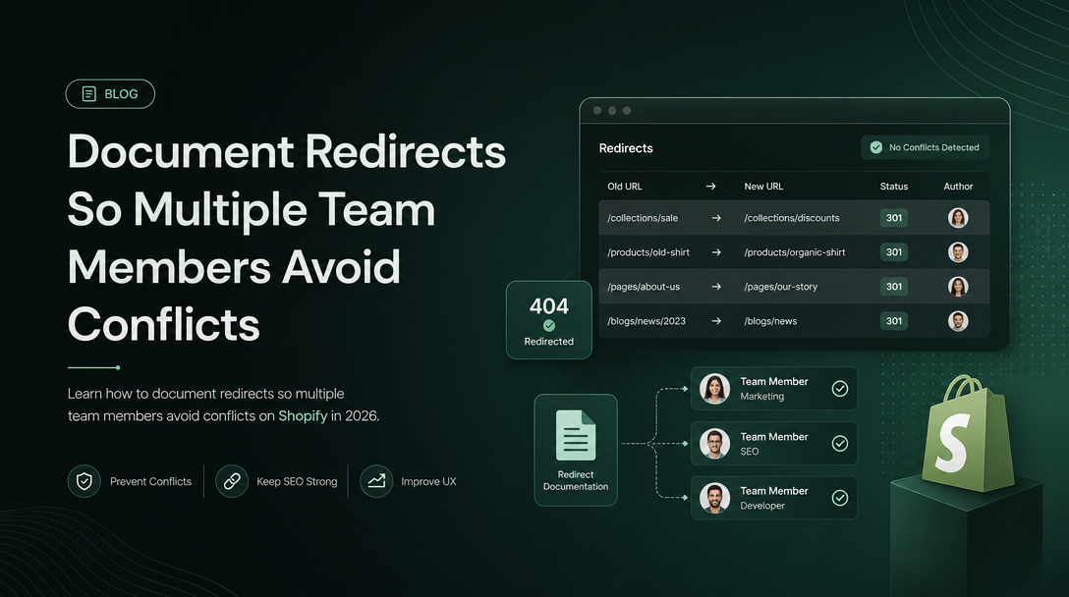This screenshot has height=597, width=1069.
Task: Click author avatar in /collections/sale row
Action: 958,218
